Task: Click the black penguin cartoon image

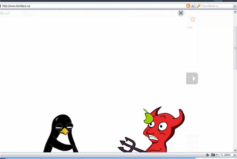Action: point(61,133)
